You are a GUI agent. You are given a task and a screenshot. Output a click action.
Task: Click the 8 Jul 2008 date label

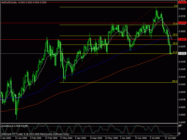click(155, 138)
